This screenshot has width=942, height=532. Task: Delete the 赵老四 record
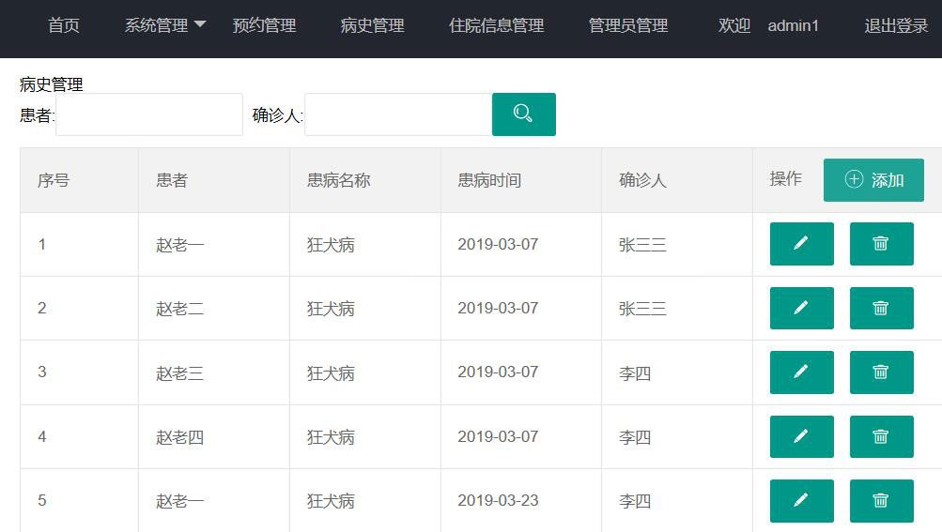(x=881, y=436)
